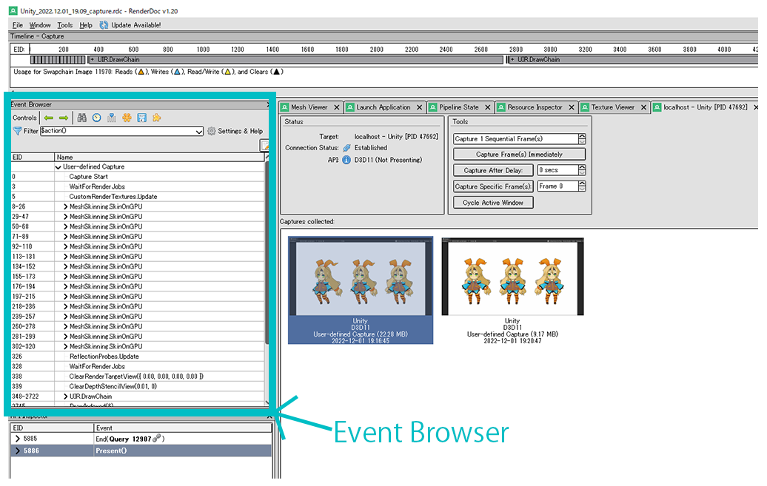767x486 pixels.
Task: Click the green back arrow in Event Browser
Action: pos(50,117)
